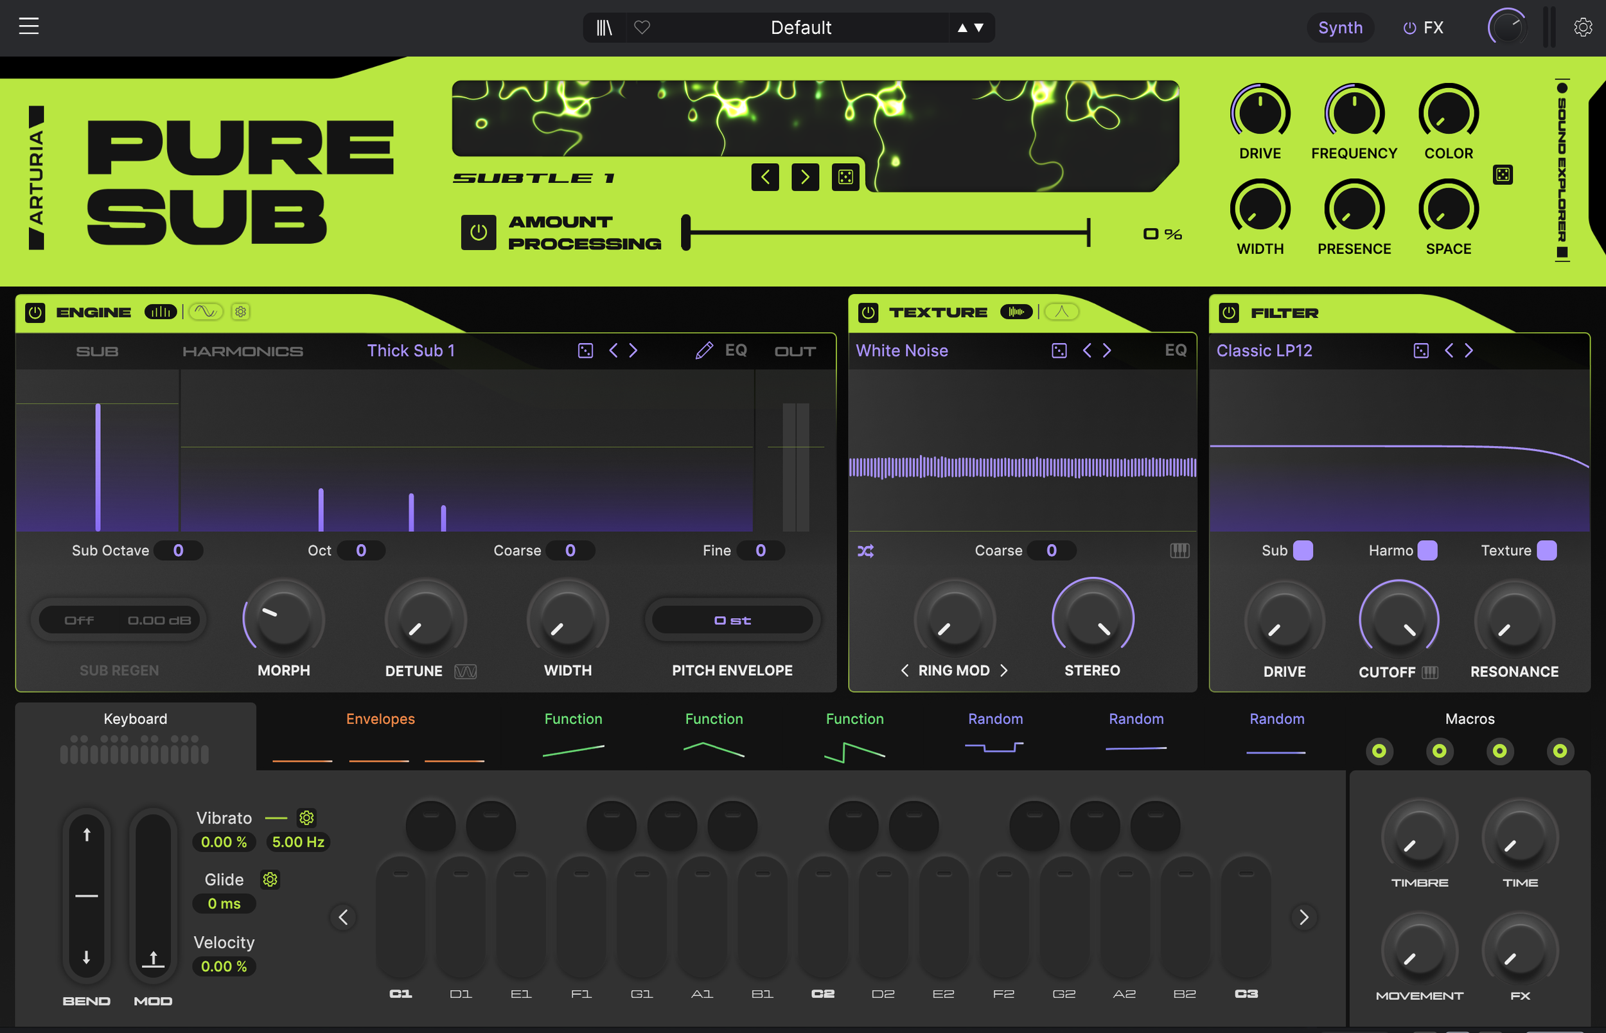Screen dimensions: 1606x1033
Task: Open the settings gear in the top bar
Action: click(x=1582, y=28)
